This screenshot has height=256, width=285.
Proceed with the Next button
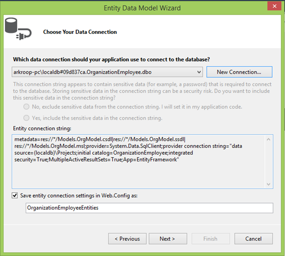tap(168, 239)
